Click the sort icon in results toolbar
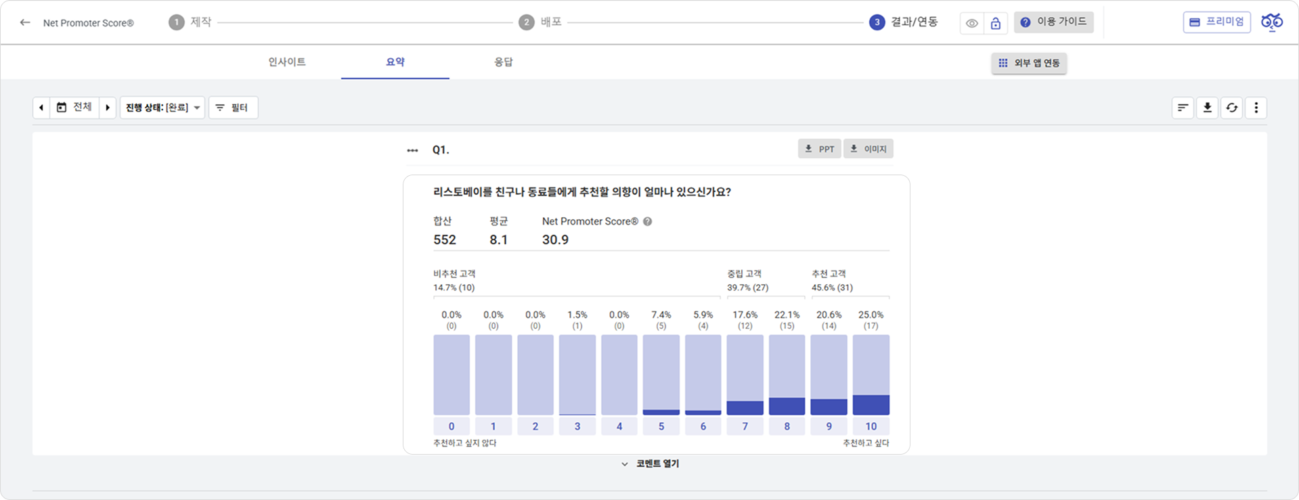Screen dimensions: 1299x500 [x=1183, y=108]
